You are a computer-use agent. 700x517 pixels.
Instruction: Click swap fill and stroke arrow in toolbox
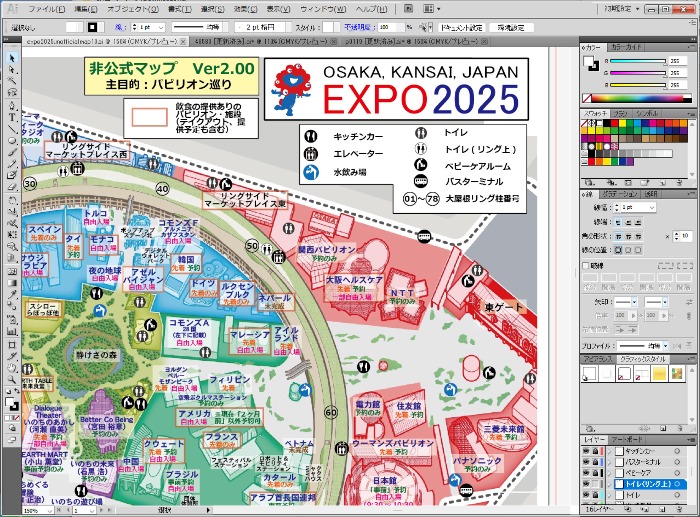tap(17, 391)
